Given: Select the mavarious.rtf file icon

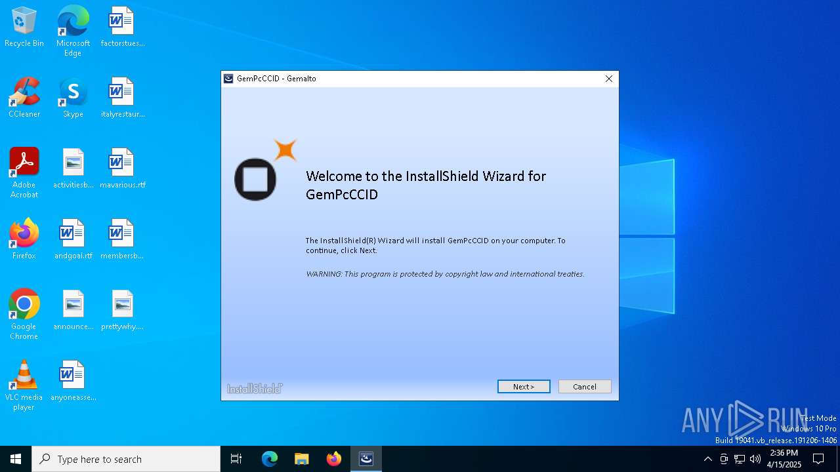Looking at the screenshot, I should tap(122, 169).
